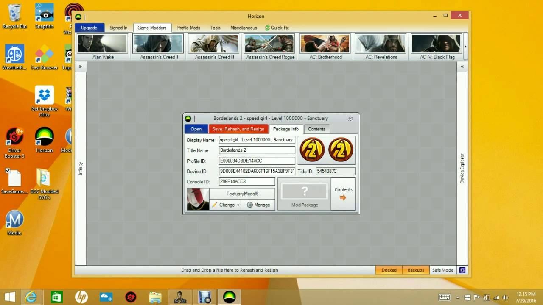Open the Miscellaneous tab
543x305 pixels.
point(244,28)
